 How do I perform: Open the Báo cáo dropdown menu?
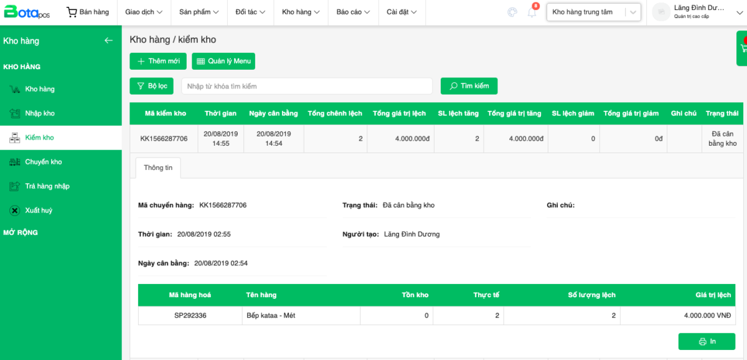pos(353,12)
